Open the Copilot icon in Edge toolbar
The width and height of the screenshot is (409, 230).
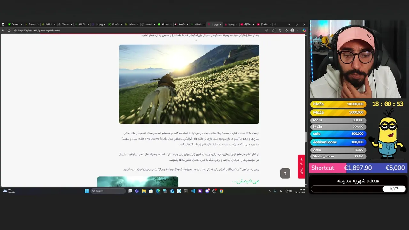pos(304,30)
